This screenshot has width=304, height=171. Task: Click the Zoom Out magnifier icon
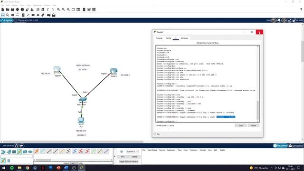point(68,9)
